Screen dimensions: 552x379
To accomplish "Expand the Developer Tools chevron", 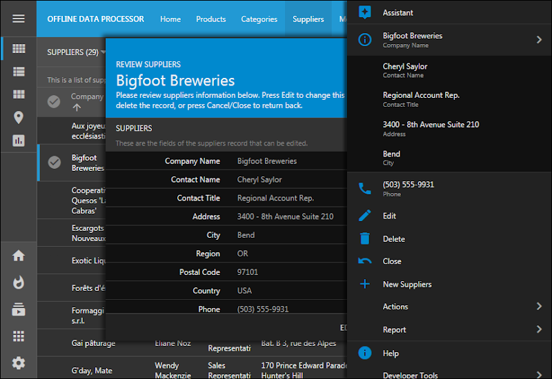I will [x=539, y=375].
